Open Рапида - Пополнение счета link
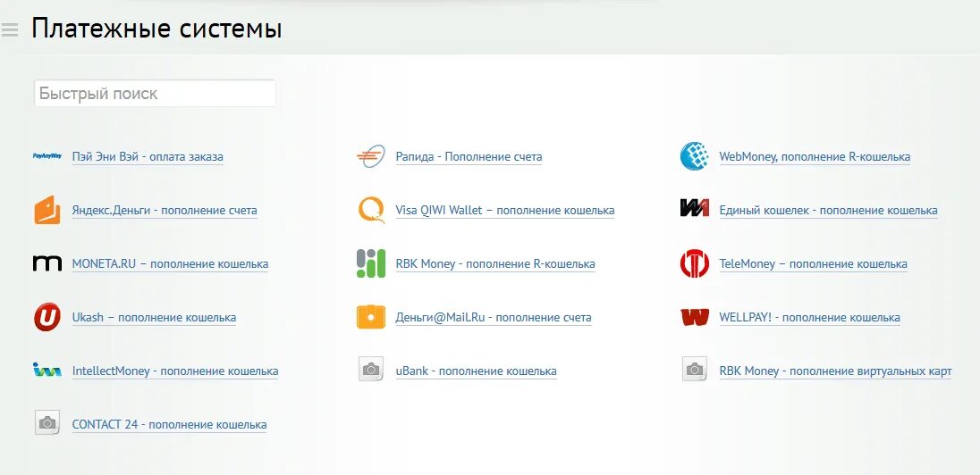Image resolution: width=980 pixels, height=475 pixels. 469,156
